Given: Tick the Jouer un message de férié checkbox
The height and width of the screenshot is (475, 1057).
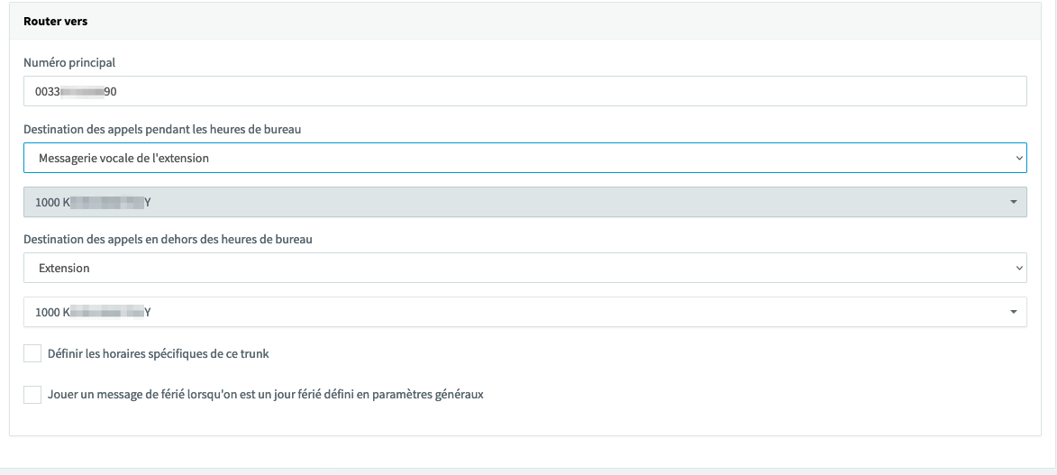Looking at the screenshot, I should [32, 395].
